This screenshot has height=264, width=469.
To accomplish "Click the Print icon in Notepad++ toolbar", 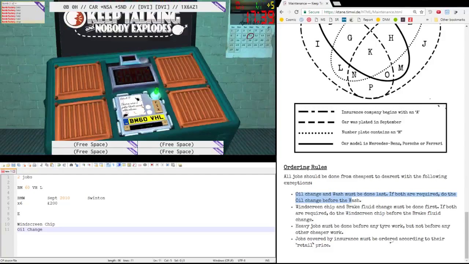I will pos(34,165).
